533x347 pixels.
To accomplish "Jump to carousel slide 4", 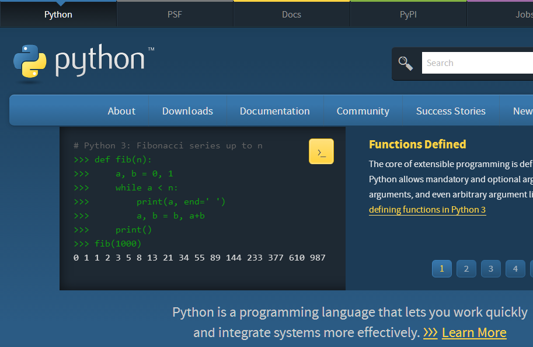I will click(x=515, y=269).
